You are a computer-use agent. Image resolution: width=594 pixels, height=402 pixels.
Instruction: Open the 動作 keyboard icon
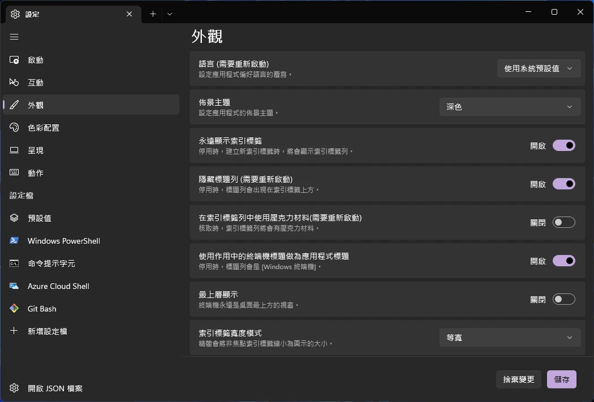click(15, 173)
